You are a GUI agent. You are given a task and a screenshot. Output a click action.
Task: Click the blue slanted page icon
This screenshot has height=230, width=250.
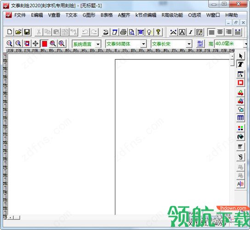(x=114, y=32)
